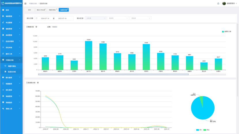Click the bar labeled 3303
The height and width of the screenshot is (134, 239).
pyautogui.click(x=74, y=65)
